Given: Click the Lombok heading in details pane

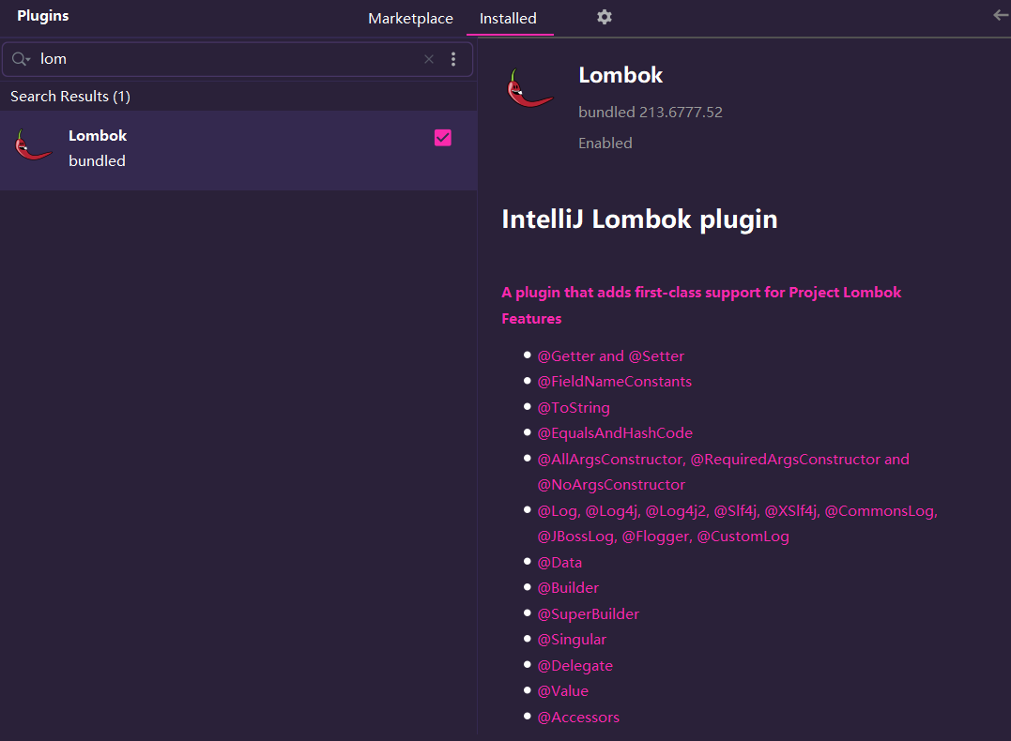Looking at the screenshot, I should [620, 75].
